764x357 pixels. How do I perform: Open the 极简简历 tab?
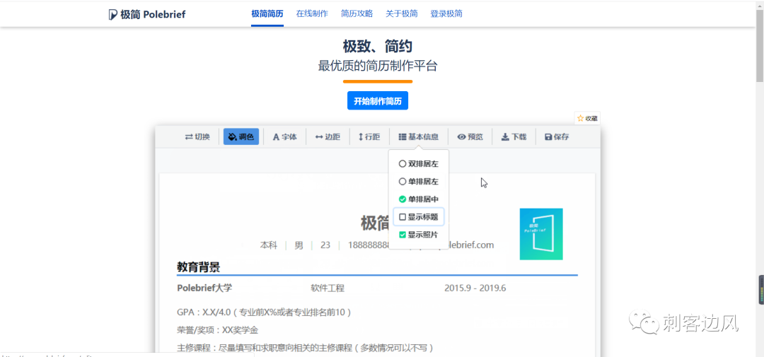[267, 13]
